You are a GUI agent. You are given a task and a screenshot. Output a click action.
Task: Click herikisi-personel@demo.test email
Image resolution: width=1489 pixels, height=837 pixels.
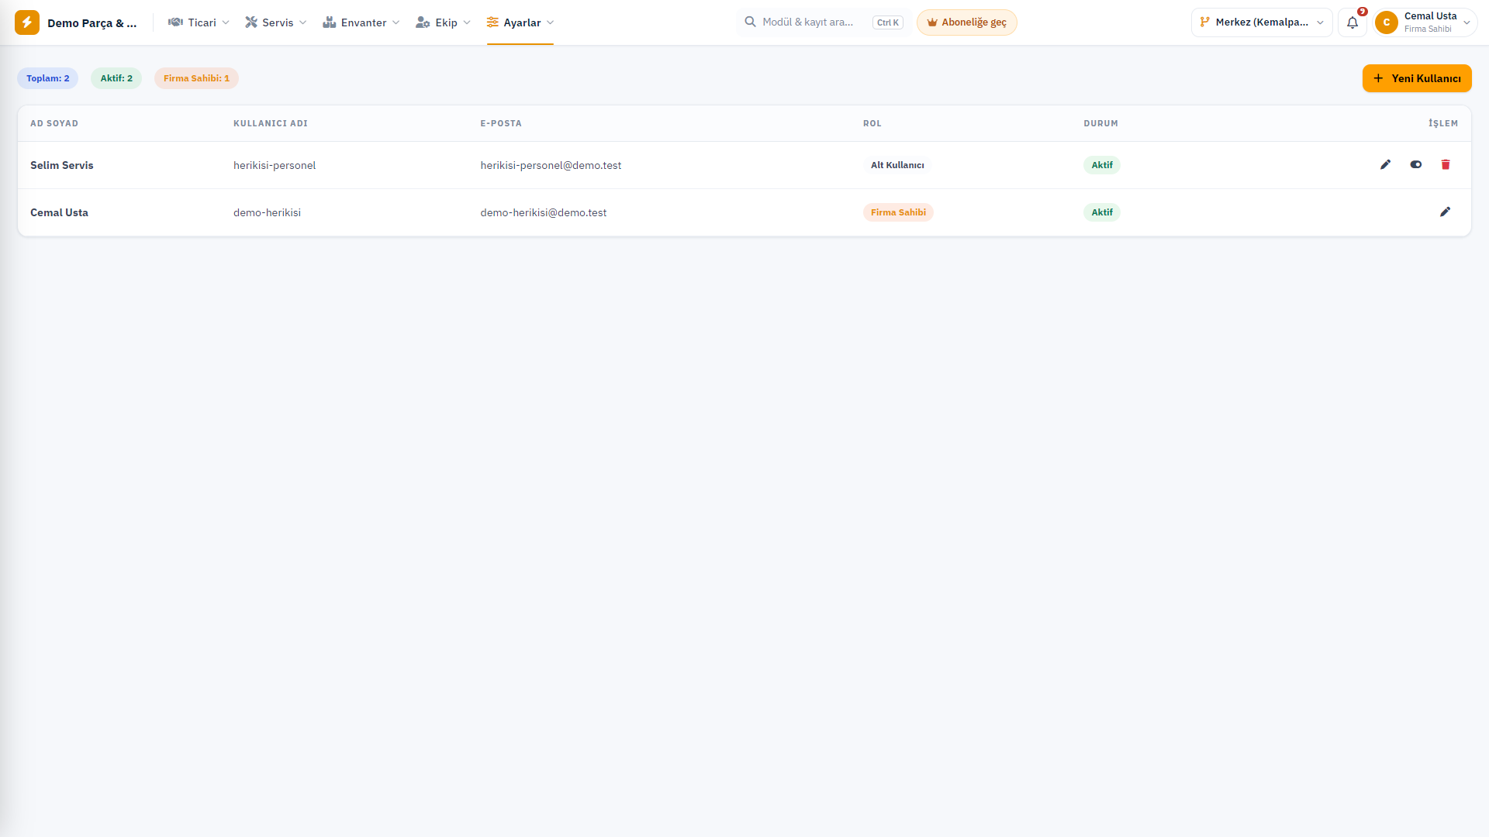[x=551, y=165]
